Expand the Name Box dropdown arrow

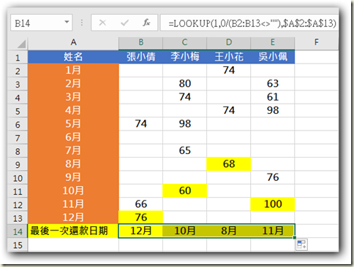coord(67,22)
